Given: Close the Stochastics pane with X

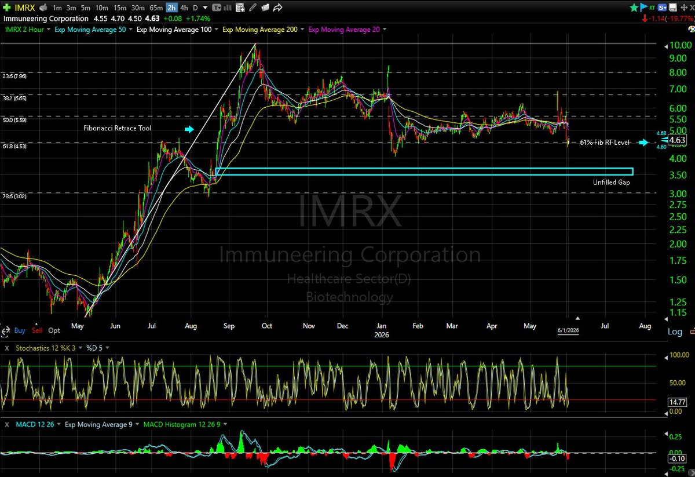Looking at the screenshot, I should pyautogui.click(x=6, y=348).
